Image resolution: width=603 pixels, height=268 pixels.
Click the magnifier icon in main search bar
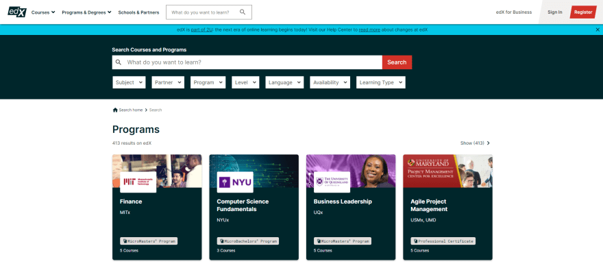(119, 62)
